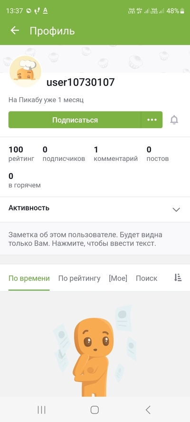The height and width of the screenshot is (422, 190).
Task: Open the 0 подписчиков counter
Action: click(64, 154)
